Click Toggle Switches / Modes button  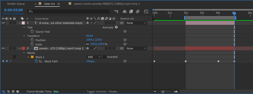[102, 92]
